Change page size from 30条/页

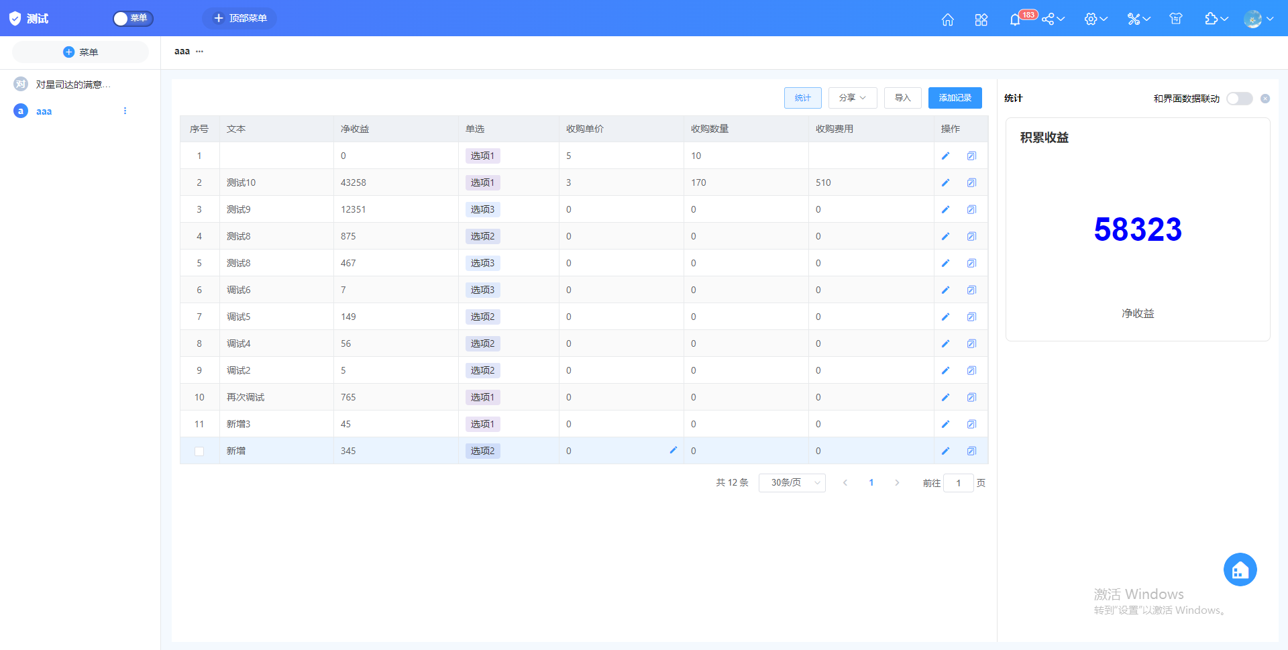point(792,483)
